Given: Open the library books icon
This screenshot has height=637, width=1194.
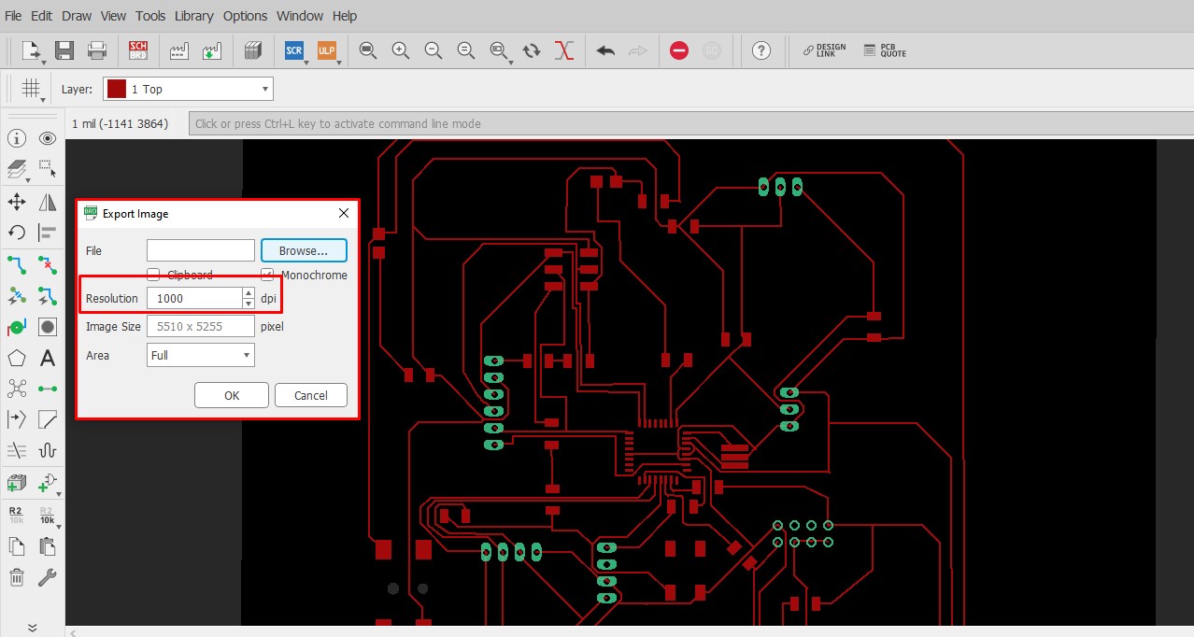Looking at the screenshot, I should (252, 50).
